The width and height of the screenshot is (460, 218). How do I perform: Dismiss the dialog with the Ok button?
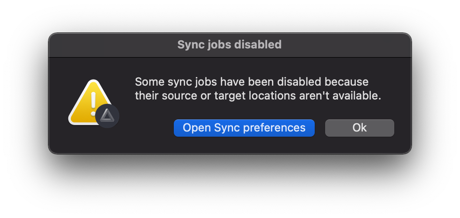[x=359, y=128]
